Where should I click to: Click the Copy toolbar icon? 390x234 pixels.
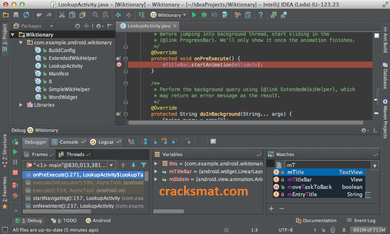click(72, 15)
